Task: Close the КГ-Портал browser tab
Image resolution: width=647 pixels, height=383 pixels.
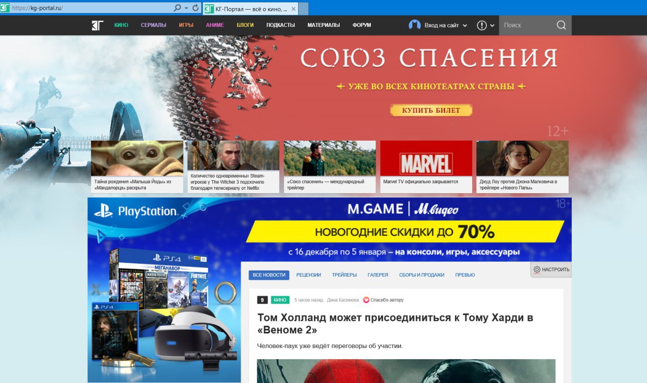Action: (x=294, y=9)
